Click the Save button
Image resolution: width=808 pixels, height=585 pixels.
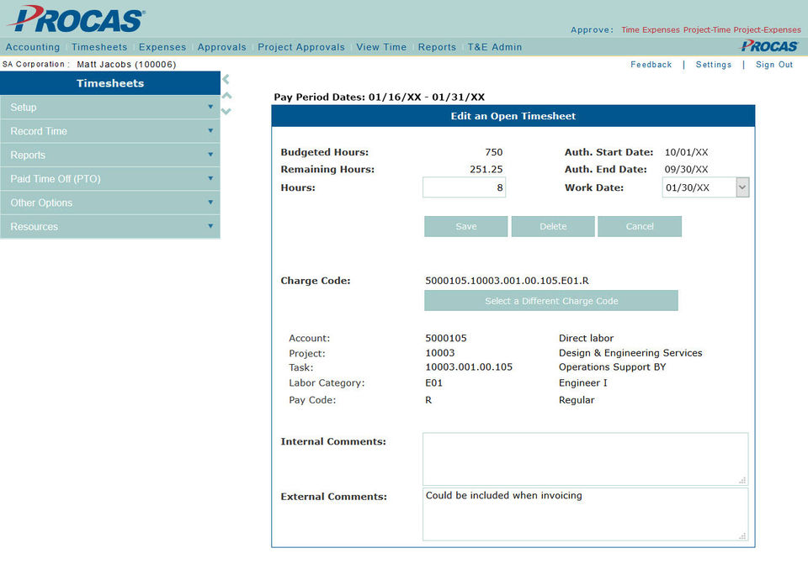point(465,226)
